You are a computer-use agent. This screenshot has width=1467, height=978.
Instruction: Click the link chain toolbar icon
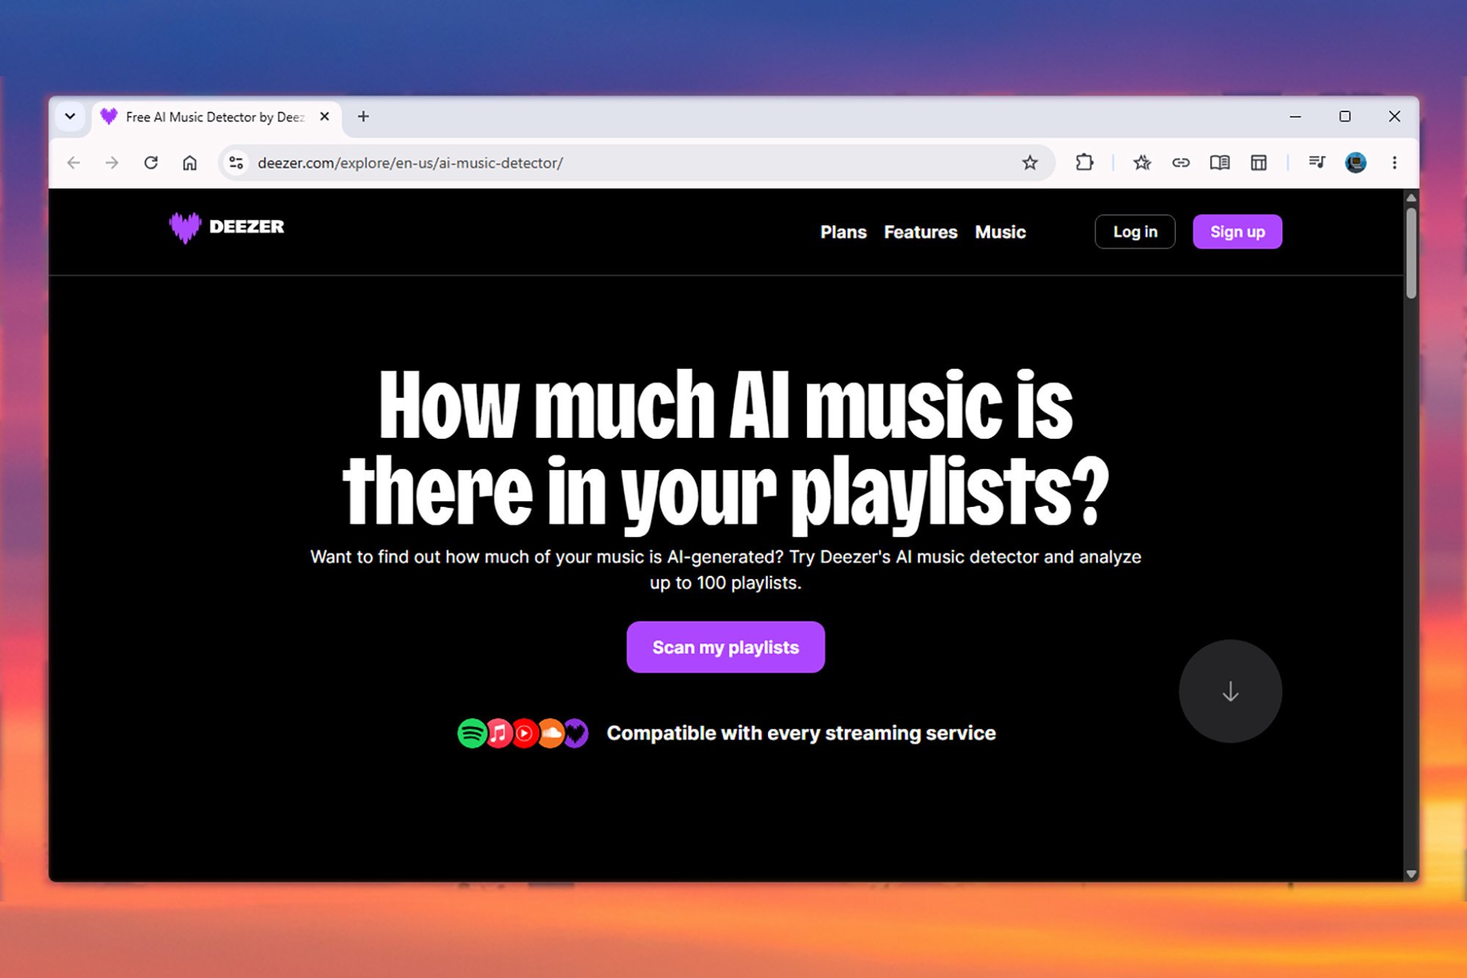coord(1181,163)
